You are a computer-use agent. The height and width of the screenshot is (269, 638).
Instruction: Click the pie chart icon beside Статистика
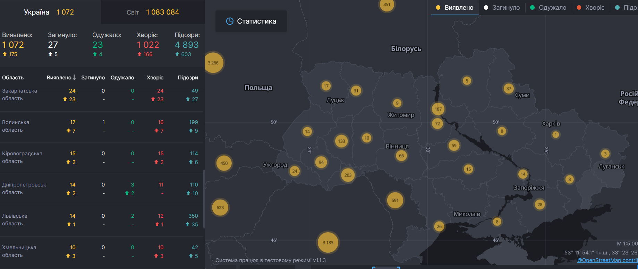pyautogui.click(x=230, y=21)
